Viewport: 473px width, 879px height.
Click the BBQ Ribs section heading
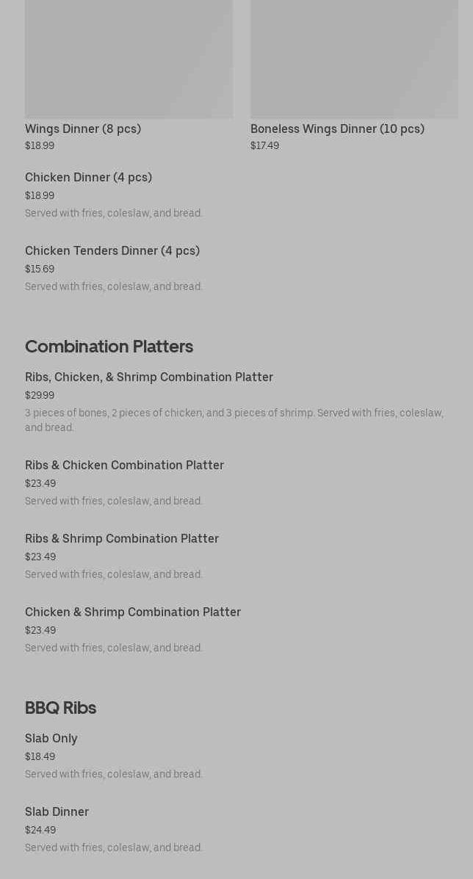click(60, 708)
